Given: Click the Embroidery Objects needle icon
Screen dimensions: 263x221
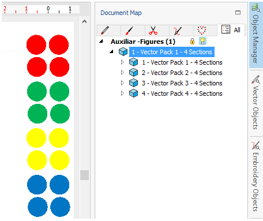Looking at the screenshot, I should coord(256,145).
